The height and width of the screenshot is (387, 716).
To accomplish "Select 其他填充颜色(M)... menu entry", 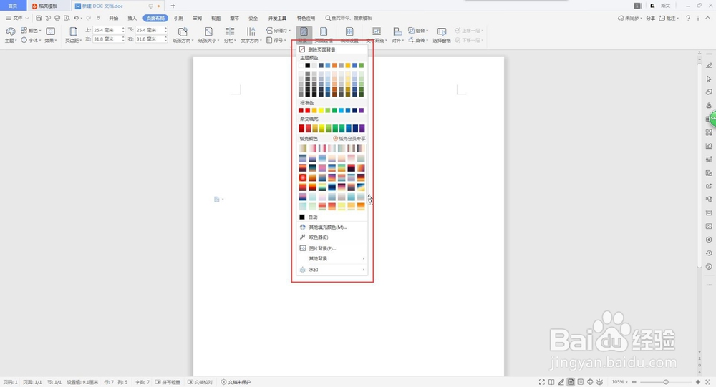I will pos(332,227).
